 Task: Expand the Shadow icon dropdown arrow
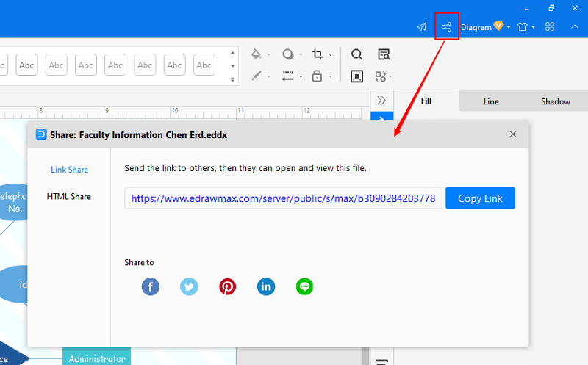(x=301, y=54)
